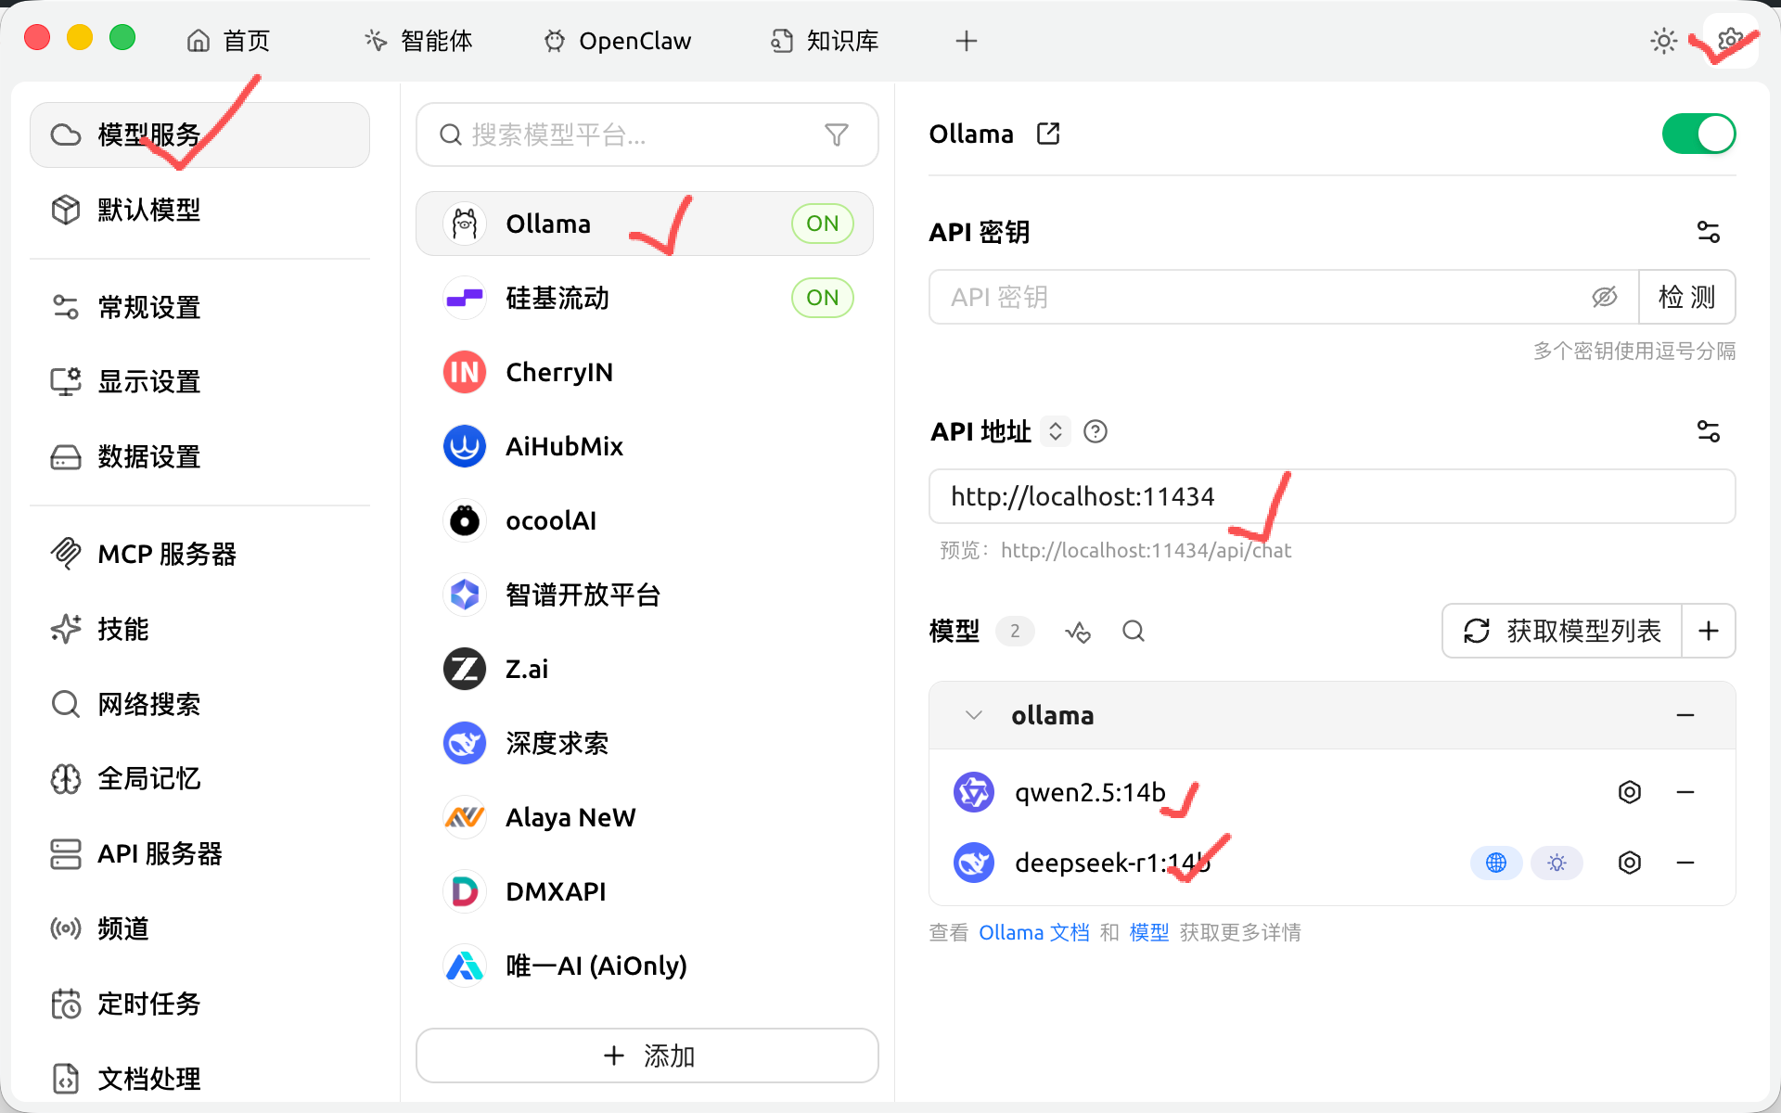Switch to the 知识库 tab

(825, 41)
